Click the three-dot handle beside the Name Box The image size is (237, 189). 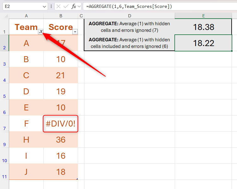[51, 6]
